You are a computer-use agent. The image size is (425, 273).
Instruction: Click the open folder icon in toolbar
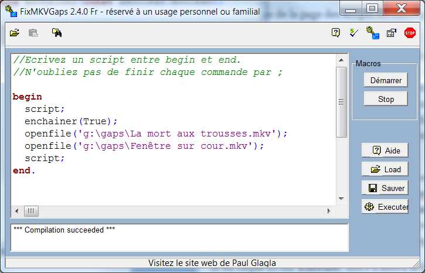tap(15, 33)
